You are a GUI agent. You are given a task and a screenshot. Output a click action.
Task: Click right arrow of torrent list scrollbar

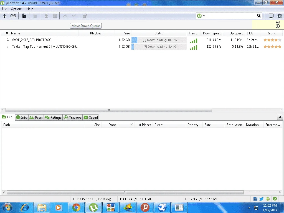pyautogui.click(x=281, y=110)
